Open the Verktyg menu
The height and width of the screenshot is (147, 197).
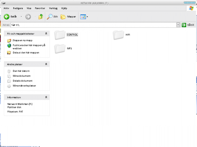click(x=53, y=8)
